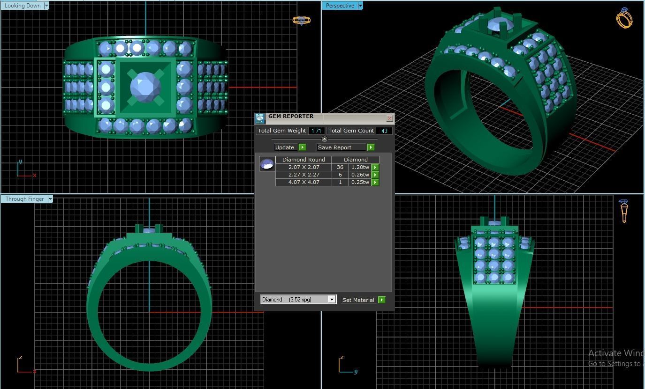Click the green arrow next to Update

[x=302, y=147]
